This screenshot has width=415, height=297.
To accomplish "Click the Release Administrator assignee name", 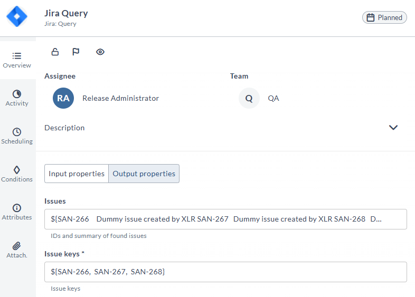I will 121,98.
